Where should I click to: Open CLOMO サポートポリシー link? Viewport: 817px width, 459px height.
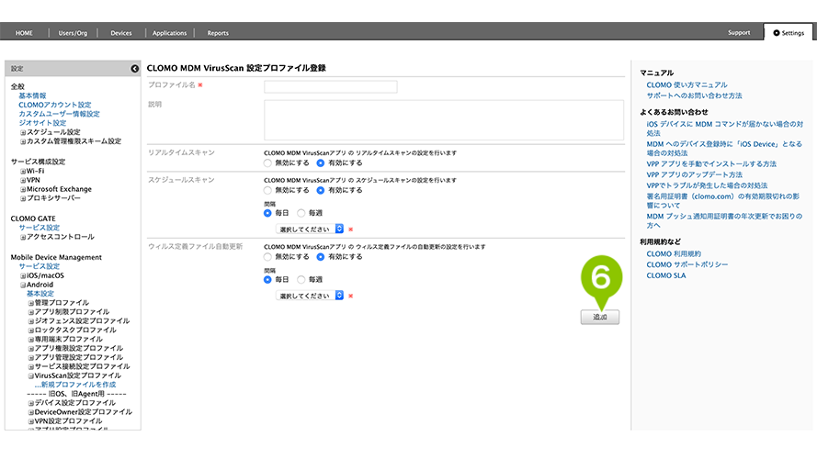[x=687, y=265]
